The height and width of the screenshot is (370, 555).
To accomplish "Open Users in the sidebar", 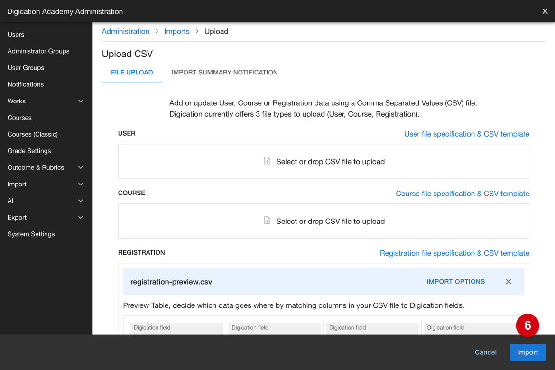I will 16,34.
